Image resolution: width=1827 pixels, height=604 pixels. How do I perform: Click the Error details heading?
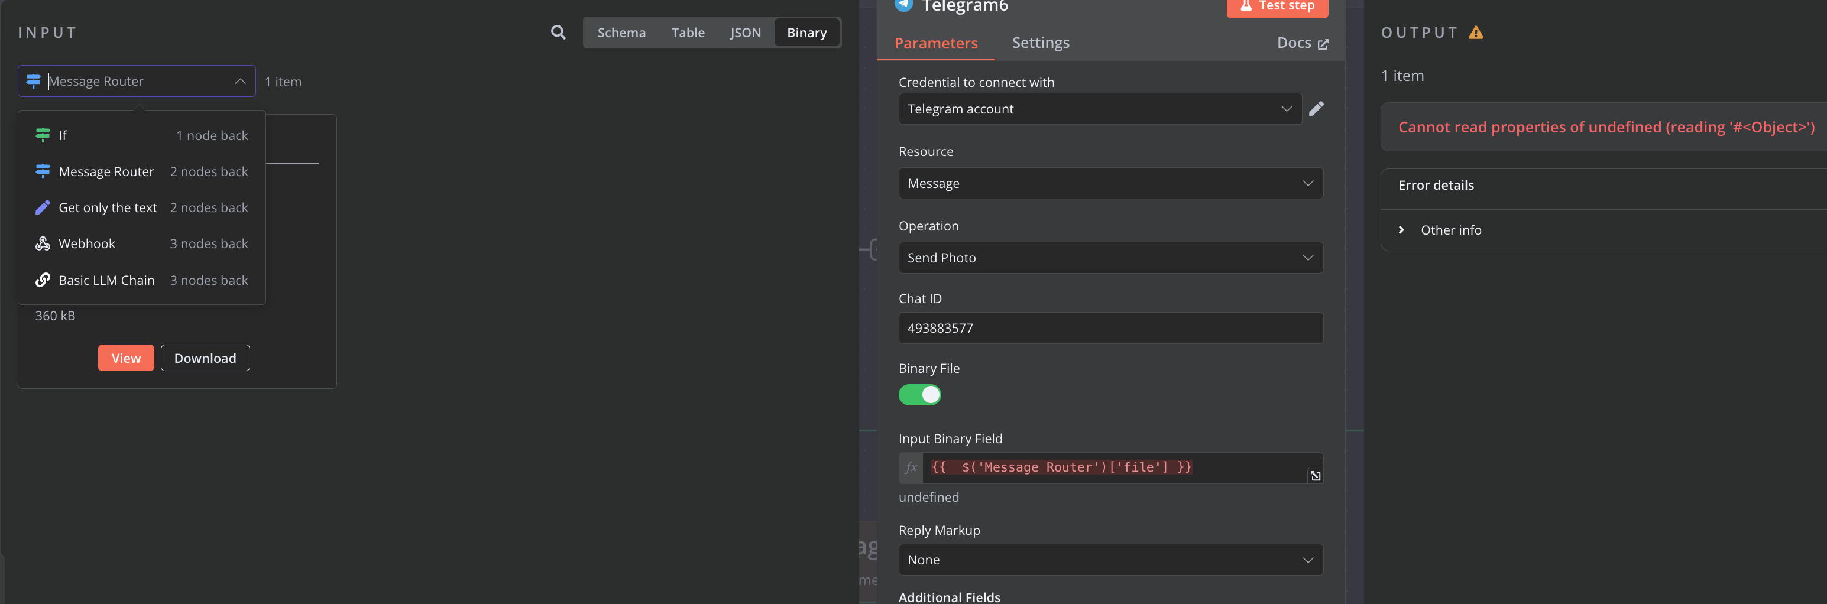click(x=1436, y=185)
